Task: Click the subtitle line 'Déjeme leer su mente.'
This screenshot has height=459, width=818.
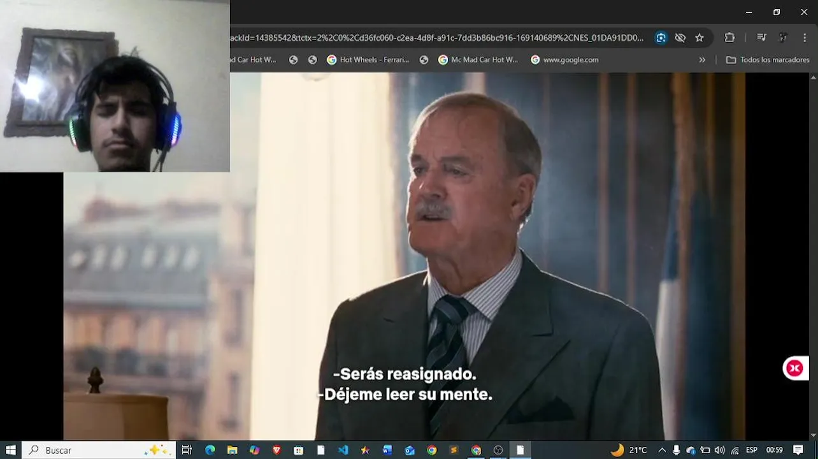Action: tap(405, 395)
